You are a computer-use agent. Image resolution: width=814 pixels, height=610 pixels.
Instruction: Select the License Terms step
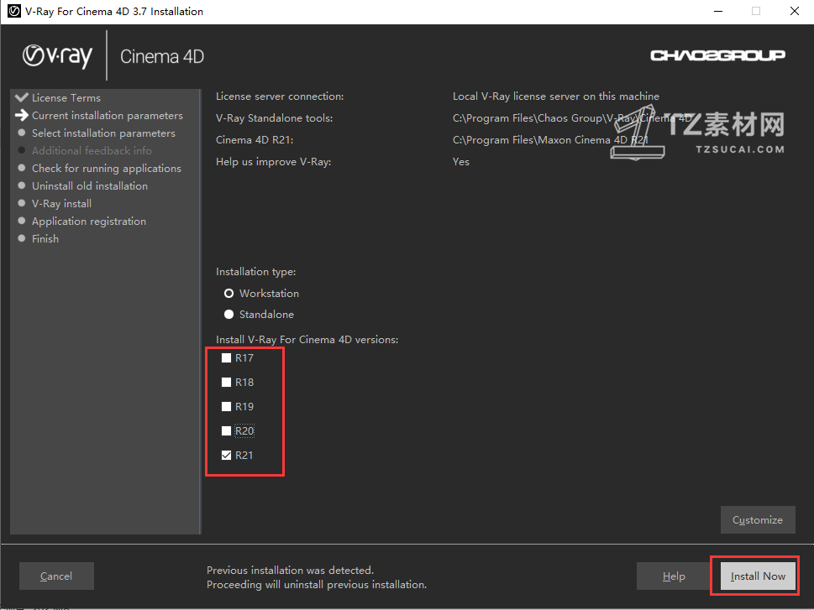(66, 98)
